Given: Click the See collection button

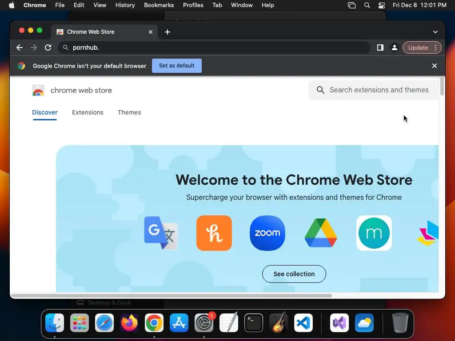Looking at the screenshot, I should tap(294, 274).
